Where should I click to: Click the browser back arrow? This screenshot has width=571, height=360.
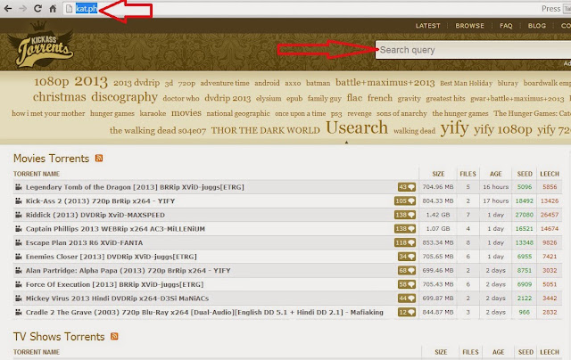point(8,8)
